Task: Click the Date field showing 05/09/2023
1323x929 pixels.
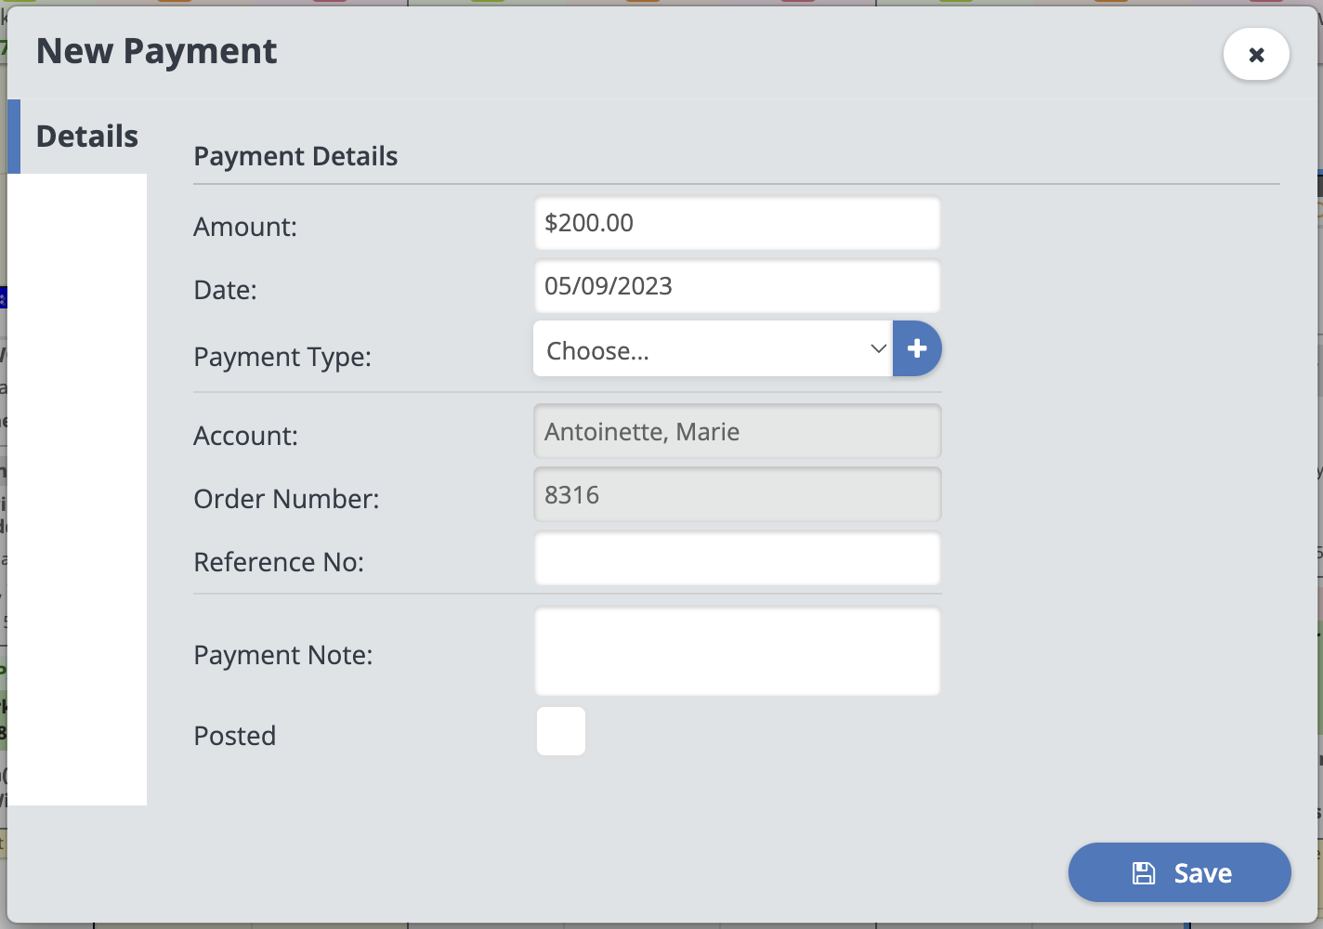Action: tap(737, 286)
